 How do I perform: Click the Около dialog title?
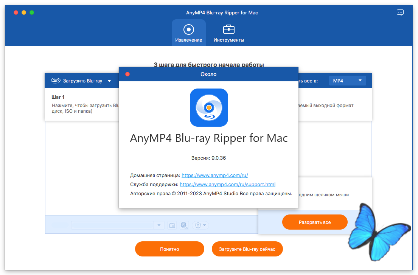208,74
